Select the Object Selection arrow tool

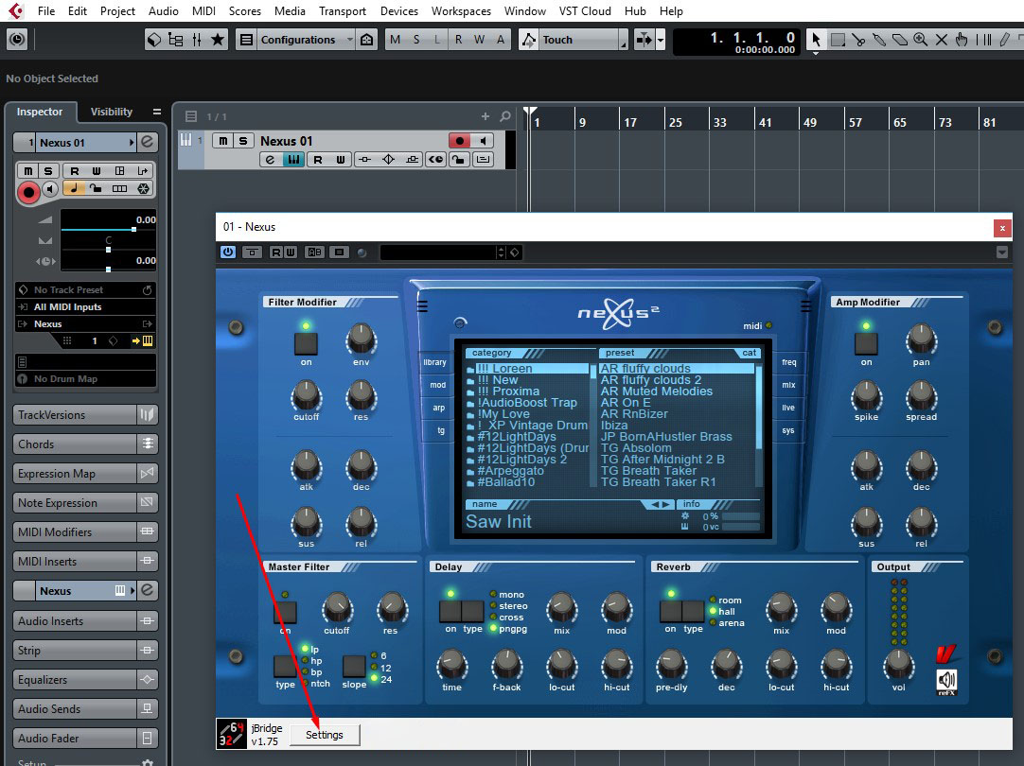tap(816, 40)
